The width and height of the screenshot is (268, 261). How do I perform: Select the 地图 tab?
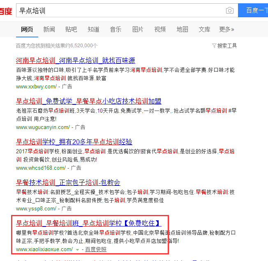182,30
